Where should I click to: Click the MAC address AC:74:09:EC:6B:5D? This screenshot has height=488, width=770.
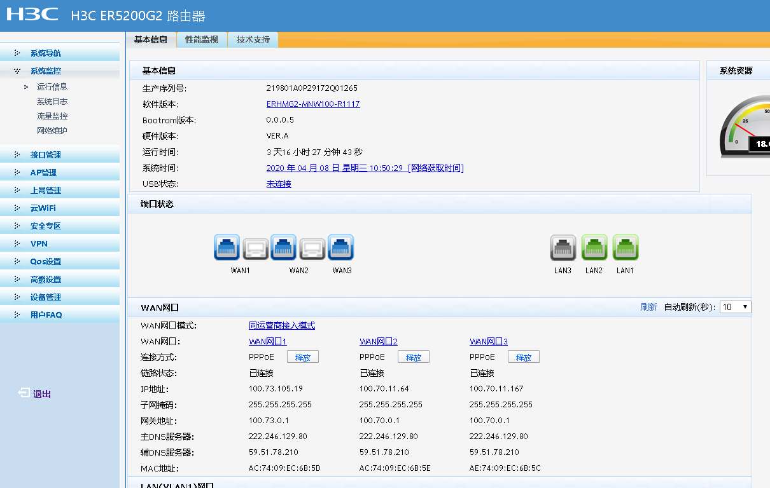284,469
